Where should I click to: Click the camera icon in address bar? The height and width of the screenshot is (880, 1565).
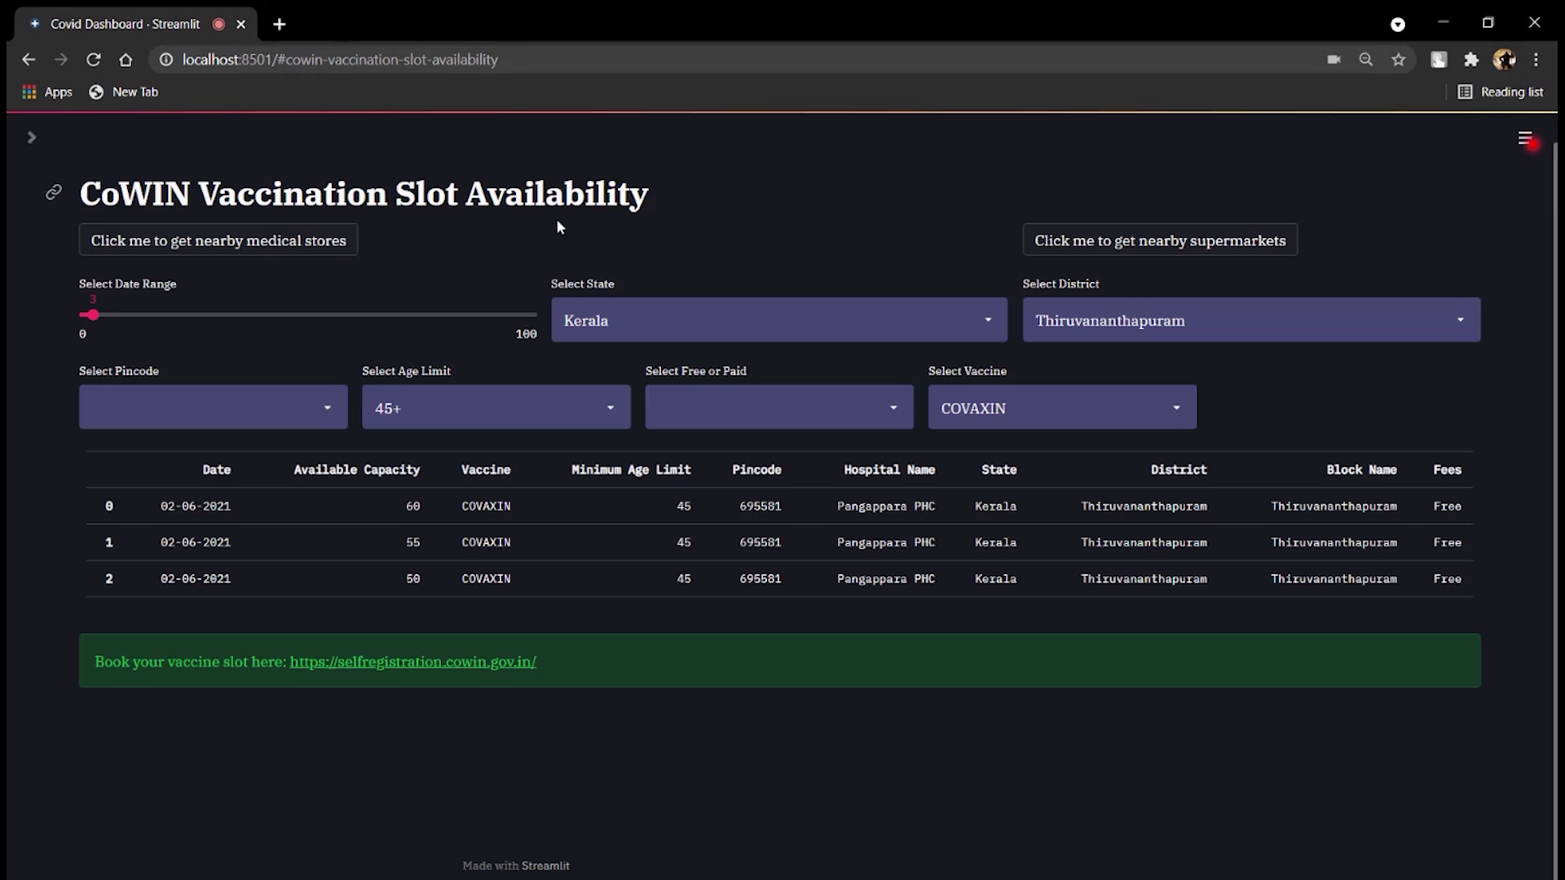click(x=1334, y=59)
